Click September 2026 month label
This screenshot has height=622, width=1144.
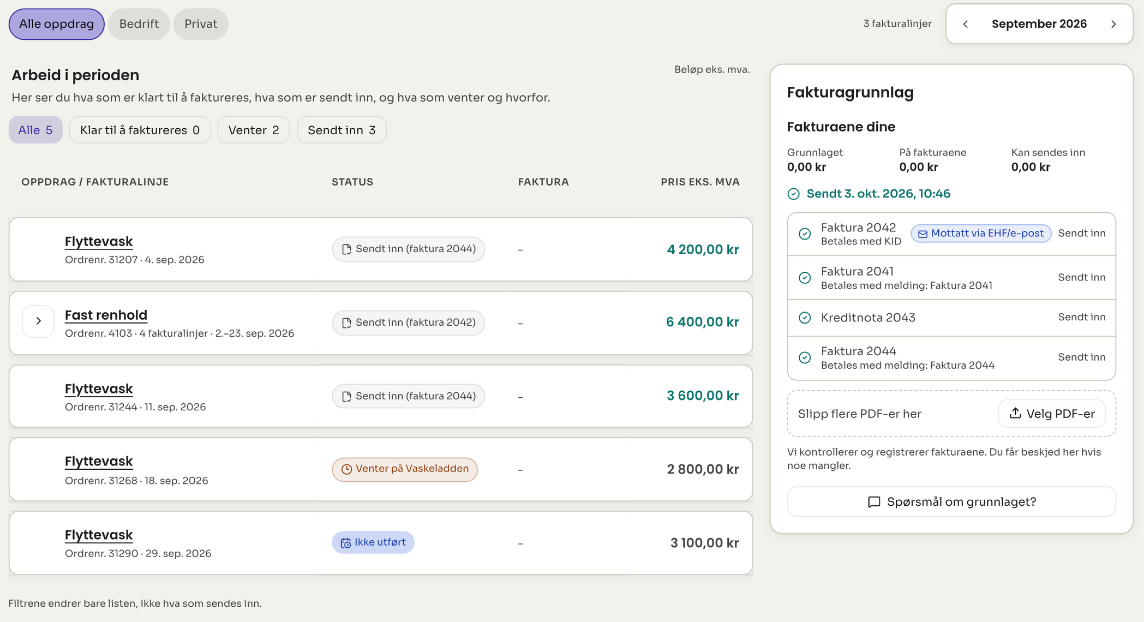pyautogui.click(x=1039, y=24)
